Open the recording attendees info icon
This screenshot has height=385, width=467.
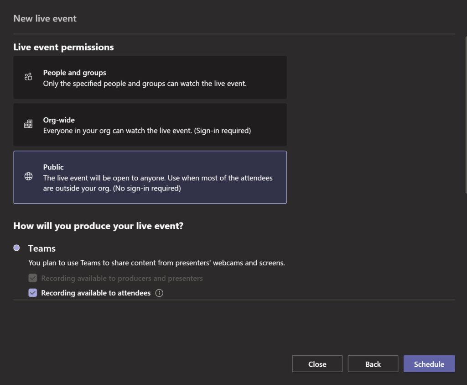159,293
